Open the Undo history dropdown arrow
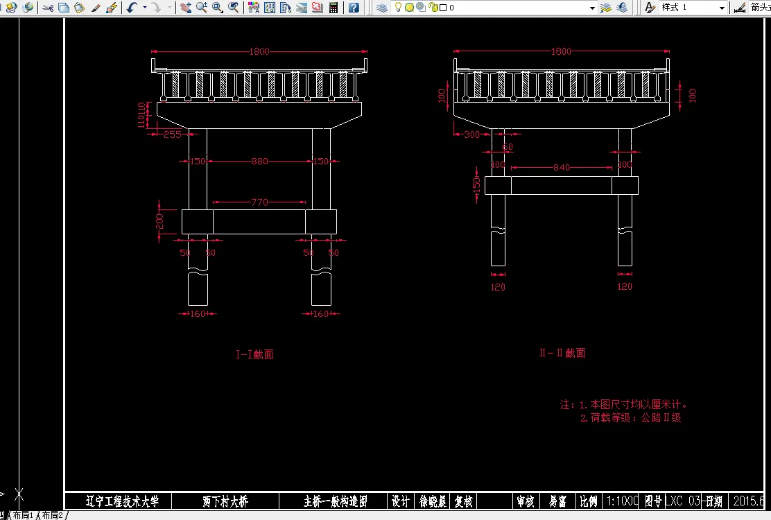The image size is (771, 520). pos(144,8)
